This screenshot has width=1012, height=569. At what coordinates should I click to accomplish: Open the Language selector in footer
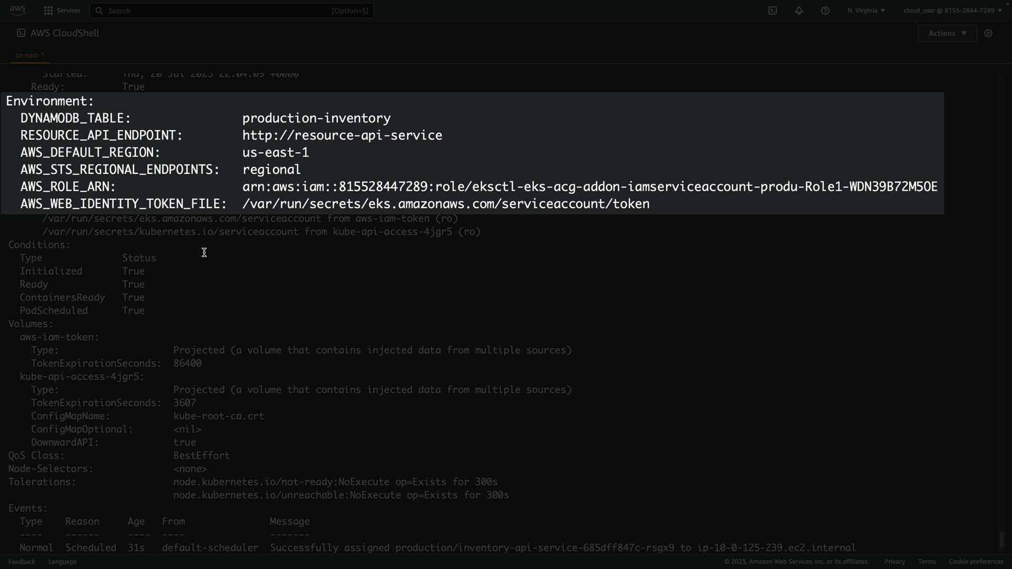[x=62, y=562]
